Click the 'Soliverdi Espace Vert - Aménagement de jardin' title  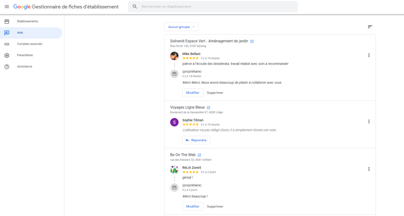pos(209,41)
